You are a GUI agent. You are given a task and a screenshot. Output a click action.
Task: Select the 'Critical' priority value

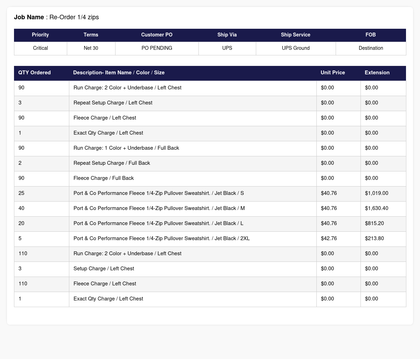[x=41, y=48]
